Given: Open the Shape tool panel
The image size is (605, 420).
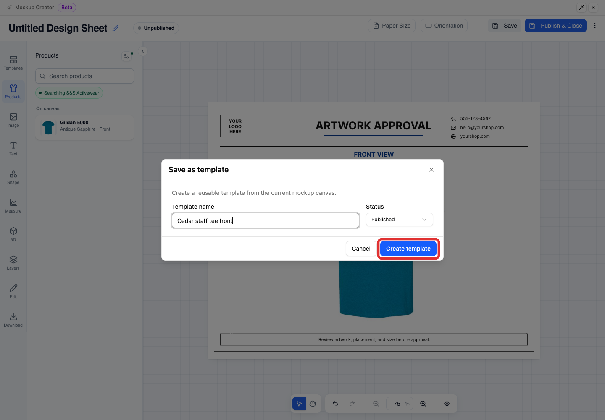Looking at the screenshot, I should click(x=13, y=177).
